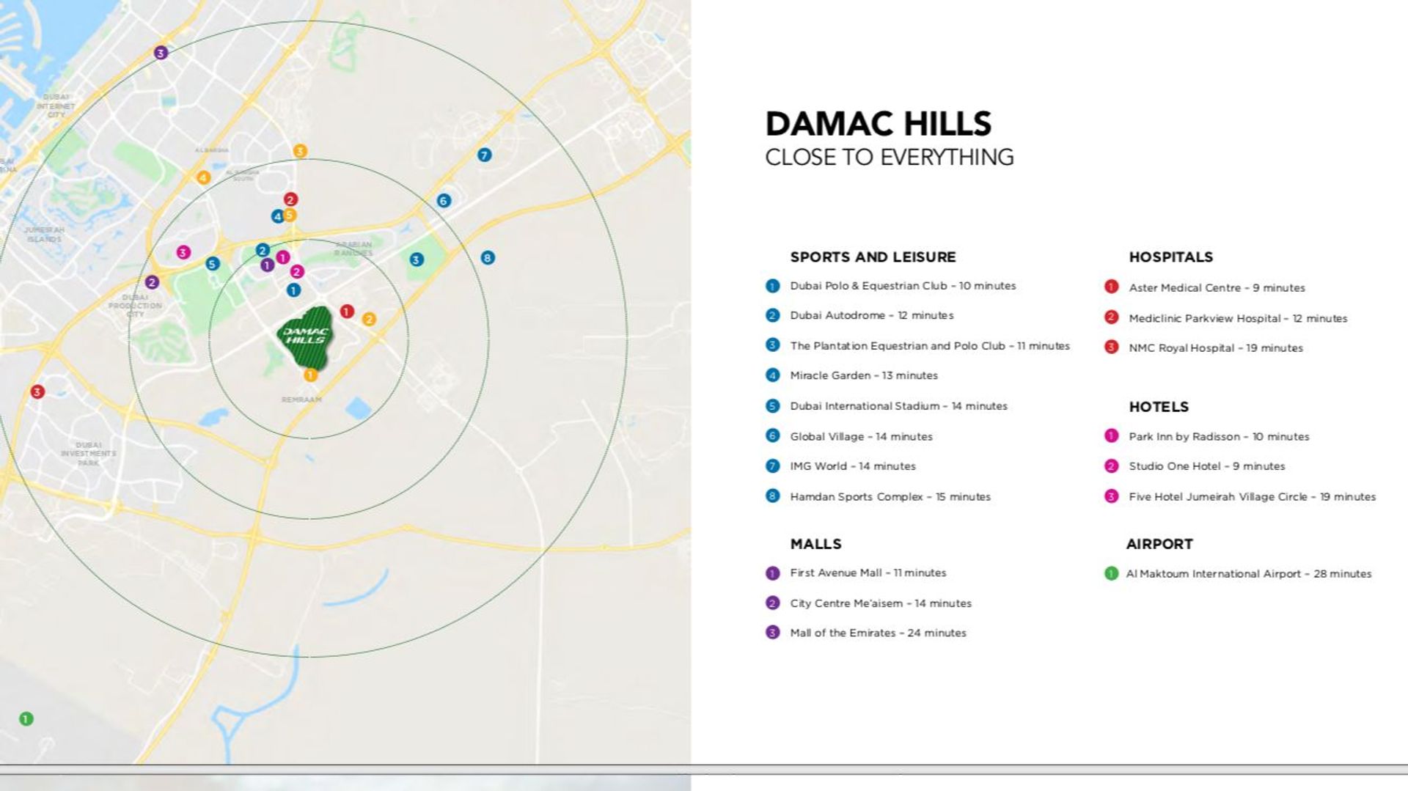
Task: Click the 'CLOSE TO EVERYTHING' subtitle
Action: [x=890, y=158]
